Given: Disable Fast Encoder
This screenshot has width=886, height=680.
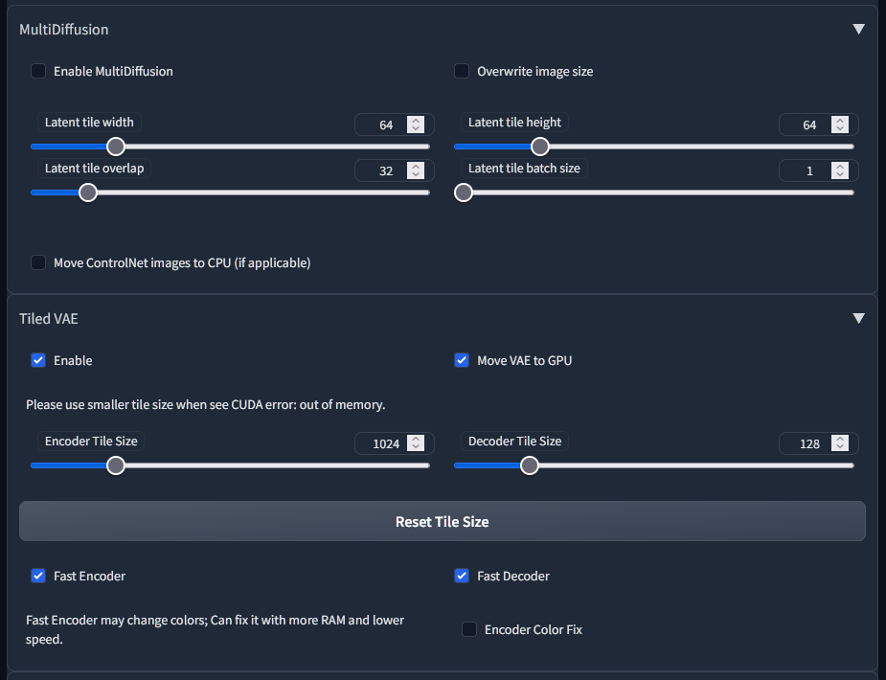Looking at the screenshot, I should click(38, 576).
